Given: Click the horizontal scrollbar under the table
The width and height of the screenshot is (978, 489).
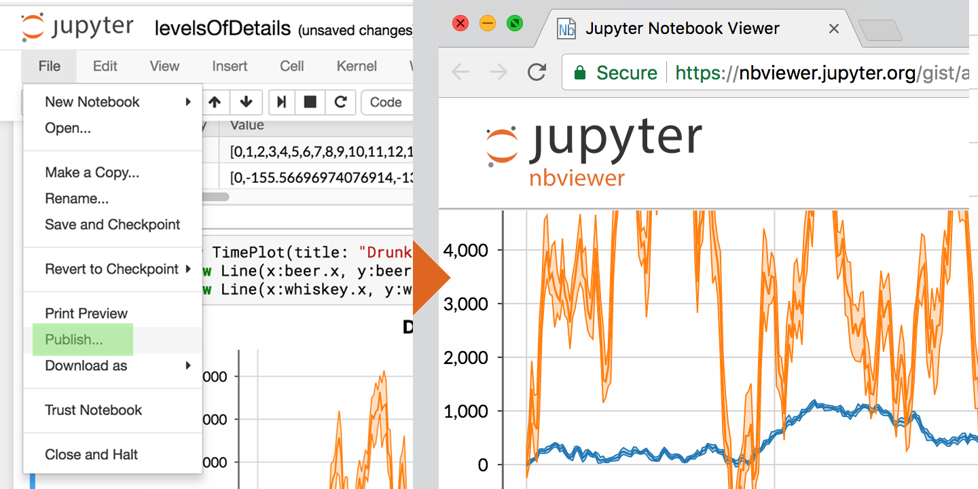Looking at the screenshot, I should [x=216, y=197].
